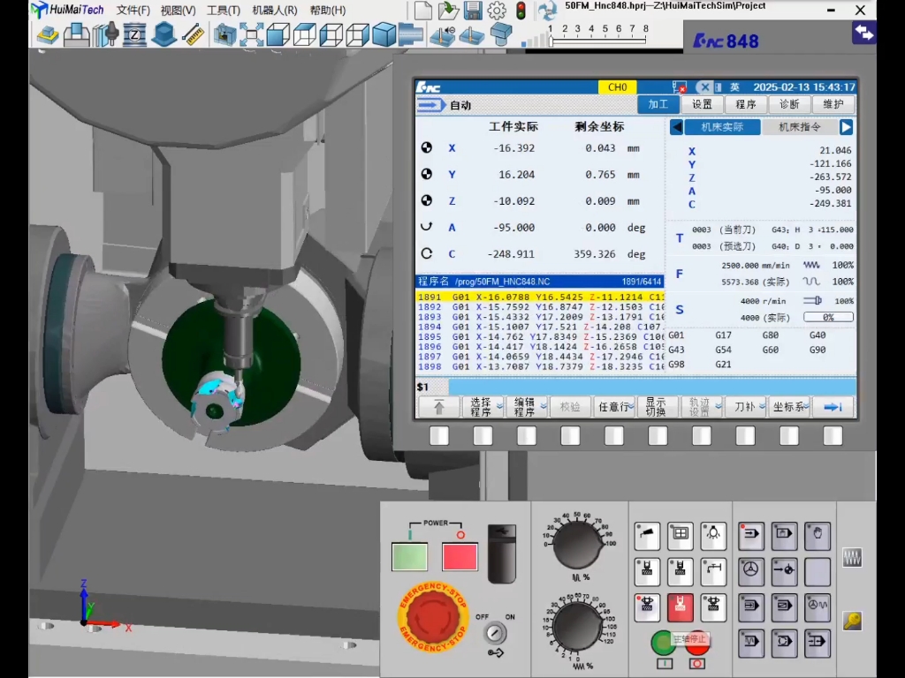Open the Z tool-setting icon
Viewport: 905px width, 678px height.
[134, 34]
